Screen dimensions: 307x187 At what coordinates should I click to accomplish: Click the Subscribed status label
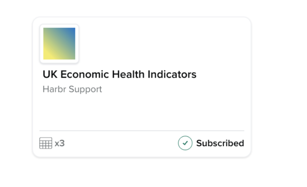(x=220, y=143)
